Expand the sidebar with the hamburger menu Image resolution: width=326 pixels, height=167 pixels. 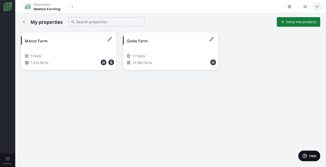8,159
